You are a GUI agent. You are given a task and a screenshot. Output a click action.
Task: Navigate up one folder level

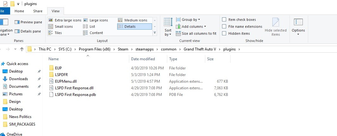pyautogui.click(x=22, y=49)
